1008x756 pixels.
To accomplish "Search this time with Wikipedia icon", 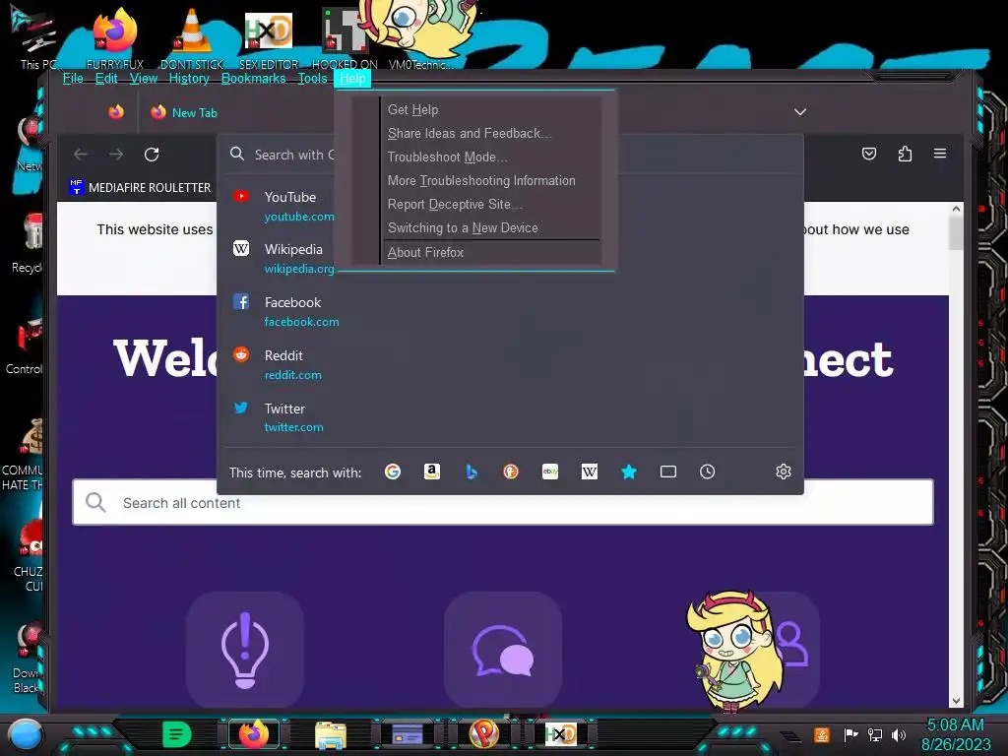I will pos(590,472).
